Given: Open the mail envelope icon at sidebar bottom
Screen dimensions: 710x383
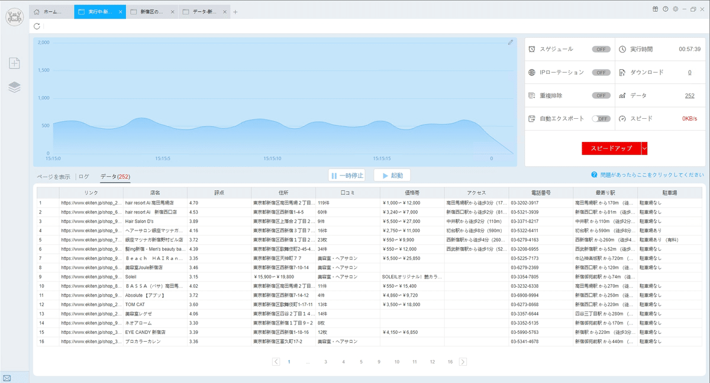Looking at the screenshot, I should tap(7, 378).
